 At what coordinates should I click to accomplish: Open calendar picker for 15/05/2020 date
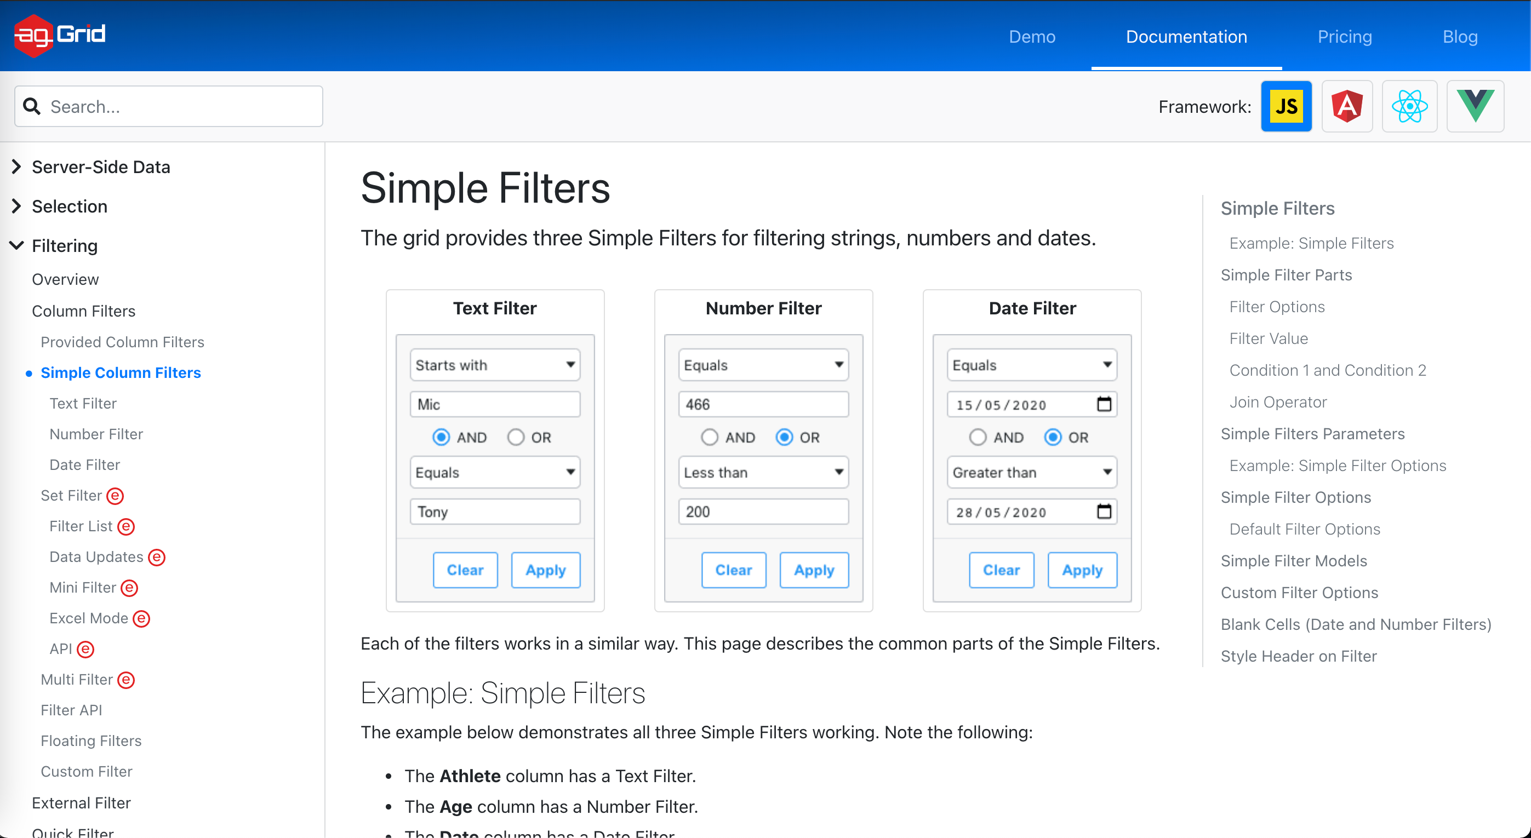(1104, 404)
